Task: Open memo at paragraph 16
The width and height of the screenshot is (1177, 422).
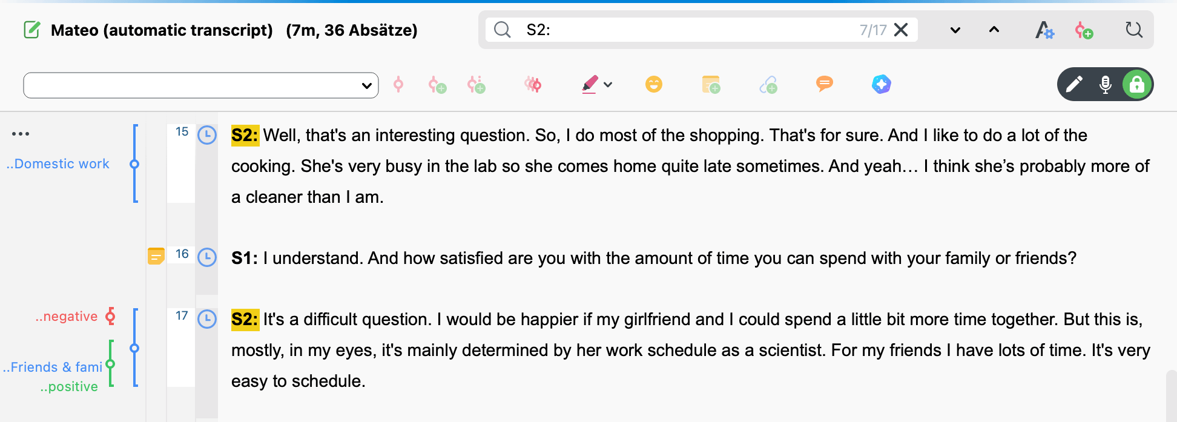Action: pyautogui.click(x=156, y=256)
